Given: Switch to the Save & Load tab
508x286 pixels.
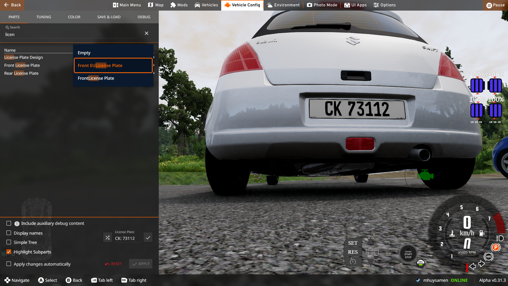Looking at the screenshot, I should (109, 17).
